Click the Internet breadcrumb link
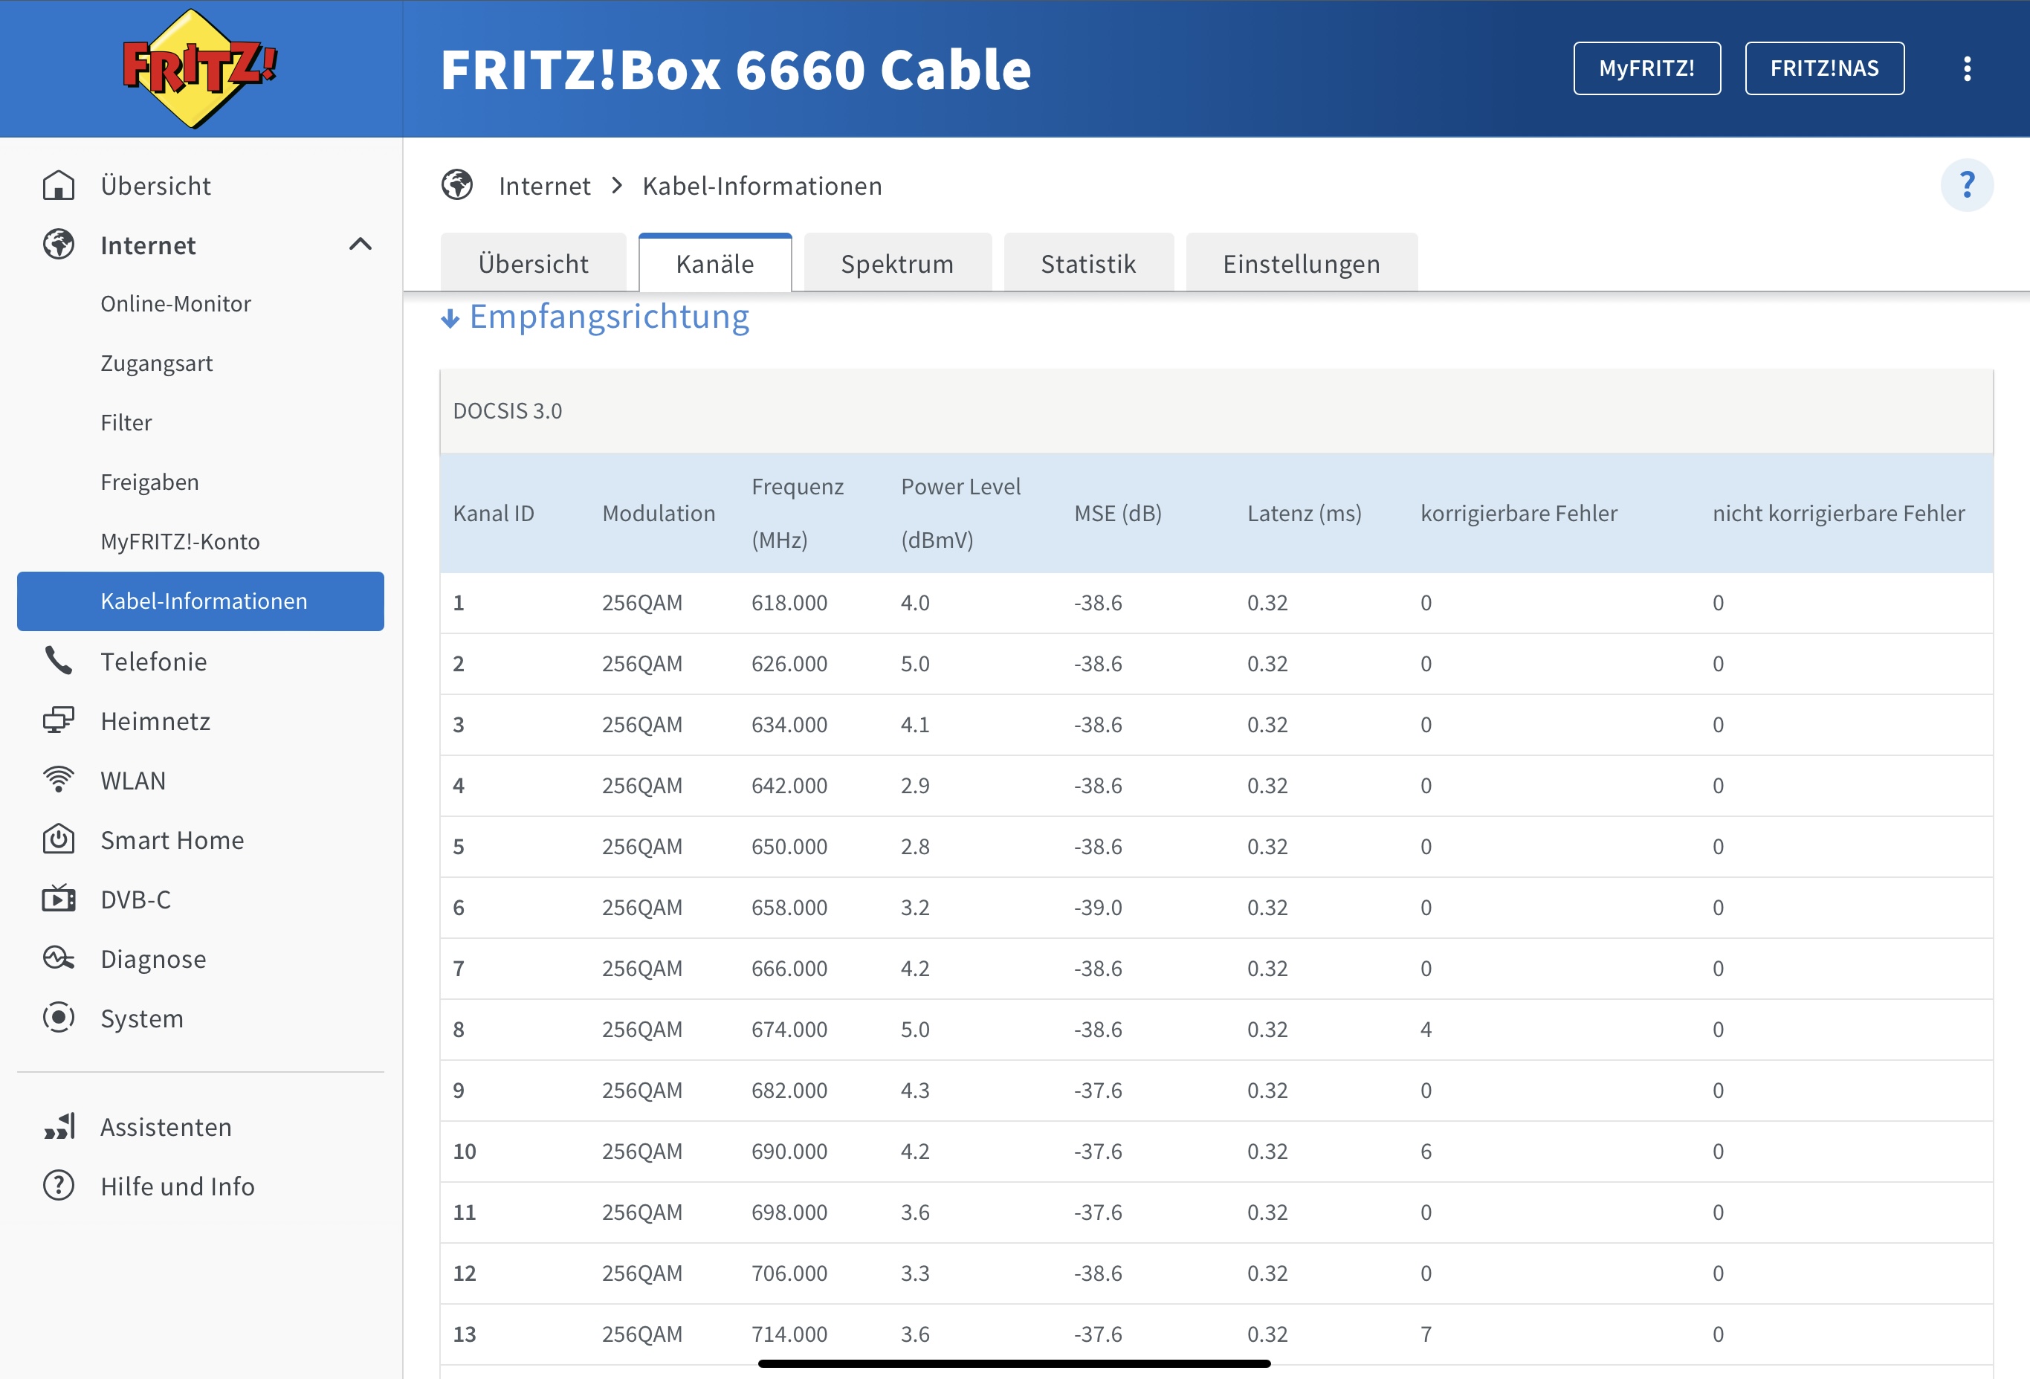 coord(544,186)
